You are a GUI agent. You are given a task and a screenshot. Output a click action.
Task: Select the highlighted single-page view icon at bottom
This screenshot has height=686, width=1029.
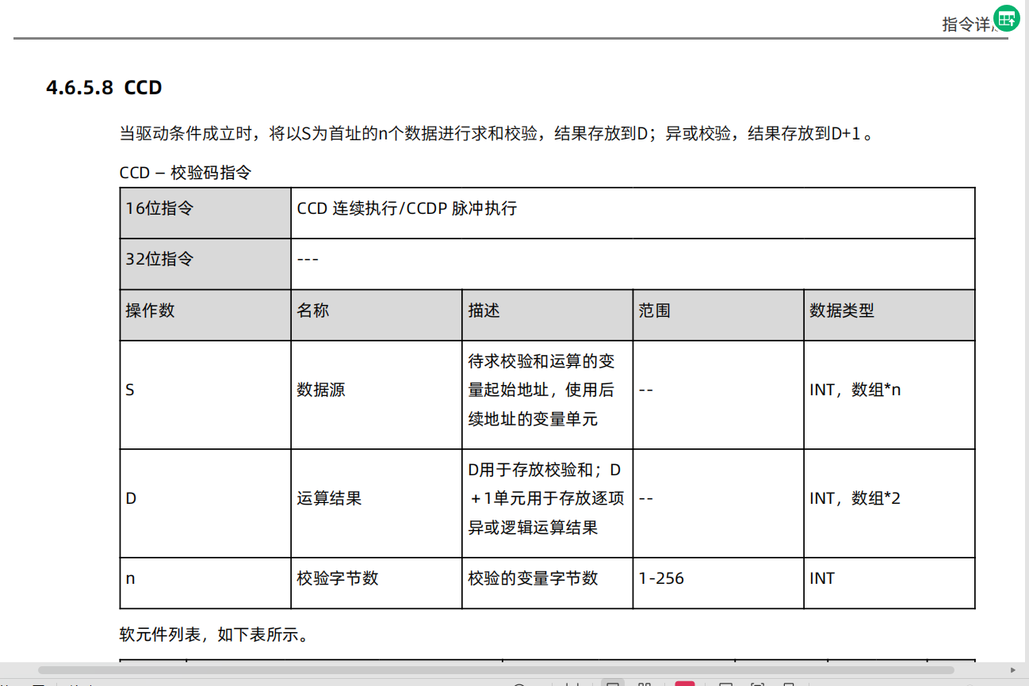point(612,683)
